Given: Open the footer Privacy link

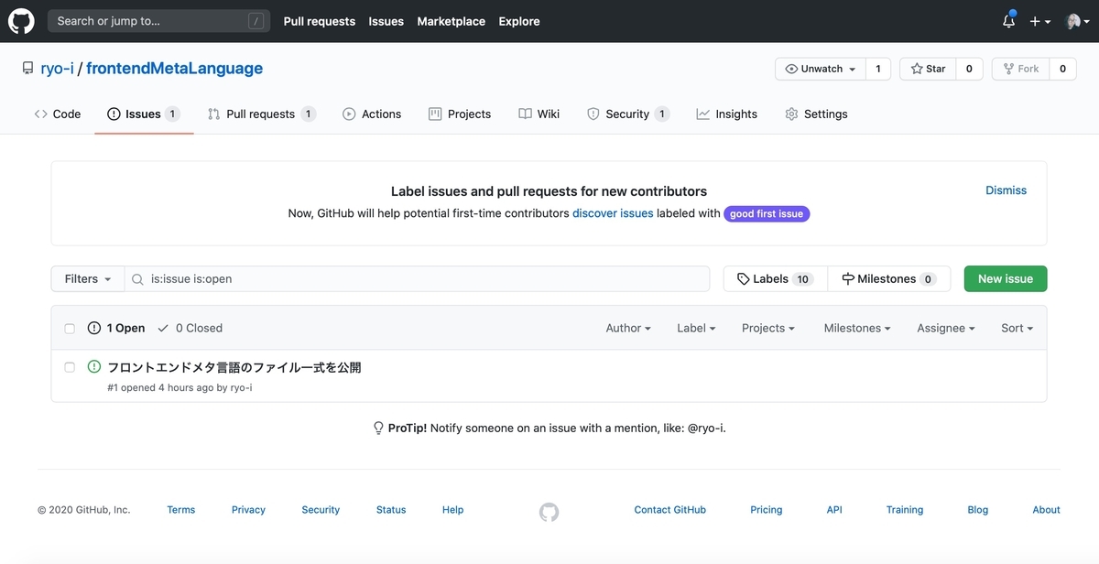Looking at the screenshot, I should click(248, 510).
